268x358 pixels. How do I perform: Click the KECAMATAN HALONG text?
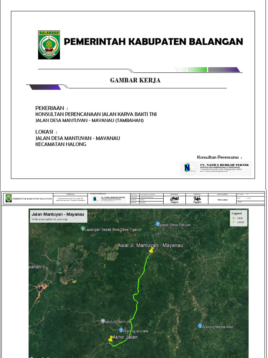pyautogui.click(x=61, y=144)
